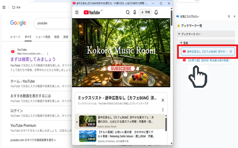Play the Kokoro Music Room cafe BGM thumbnail
The width and height of the screenshot is (238, 148).
tap(88, 121)
